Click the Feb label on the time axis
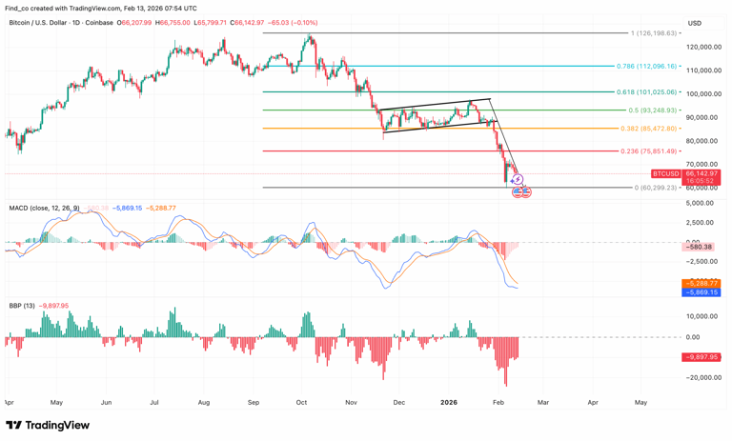 (x=498, y=402)
